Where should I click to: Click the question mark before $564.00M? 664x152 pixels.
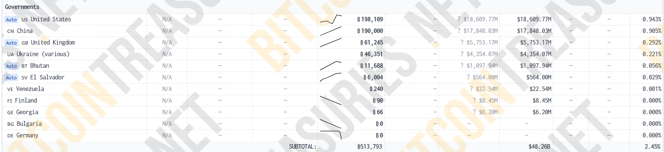coord(468,77)
